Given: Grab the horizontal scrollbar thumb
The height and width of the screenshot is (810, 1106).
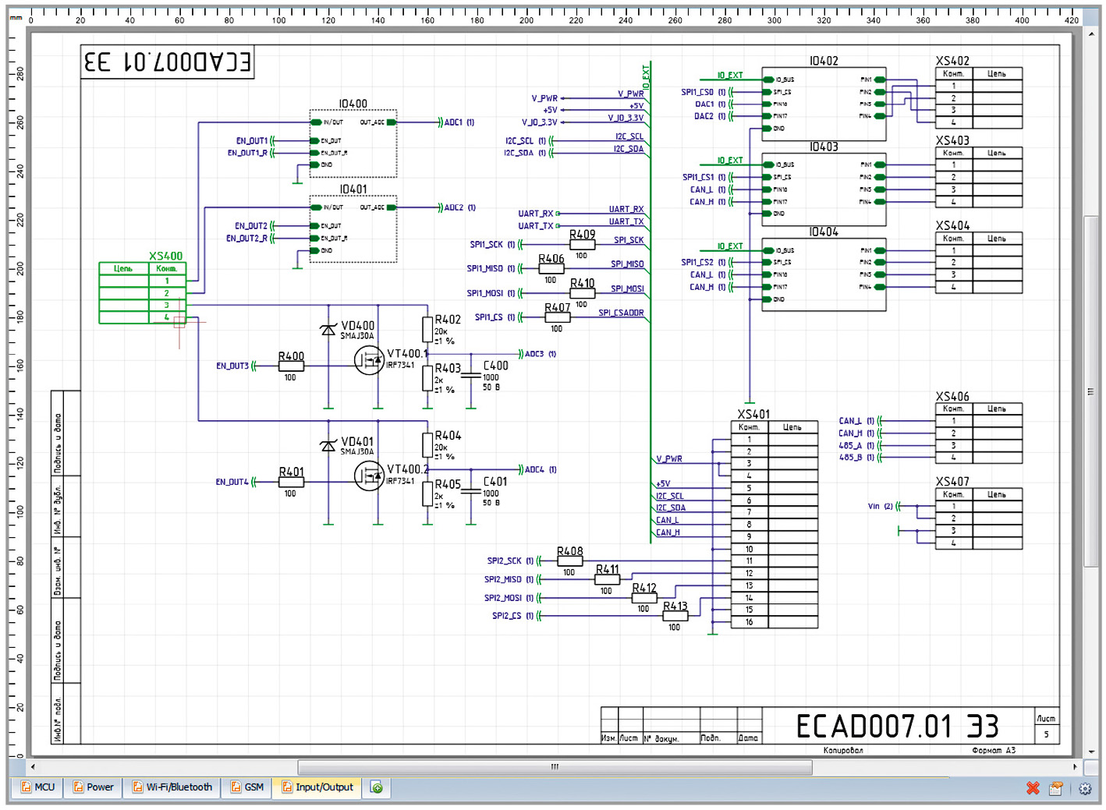Looking at the screenshot, I should point(555,767).
